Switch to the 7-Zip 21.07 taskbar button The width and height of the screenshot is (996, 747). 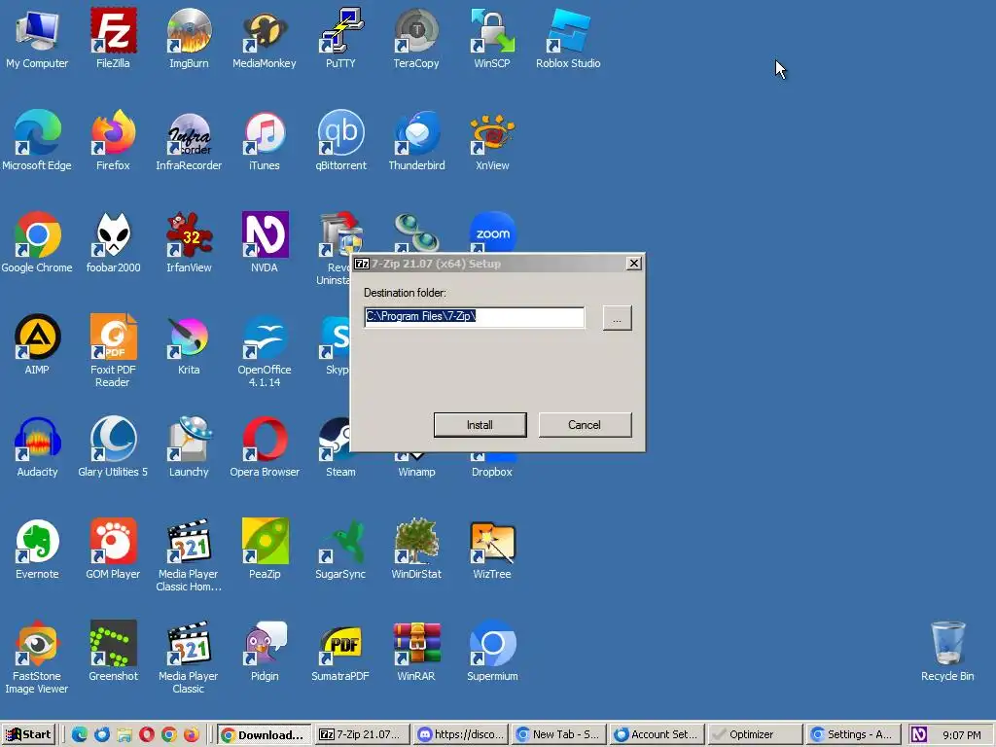pyautogui.click(x=362, y=735)
